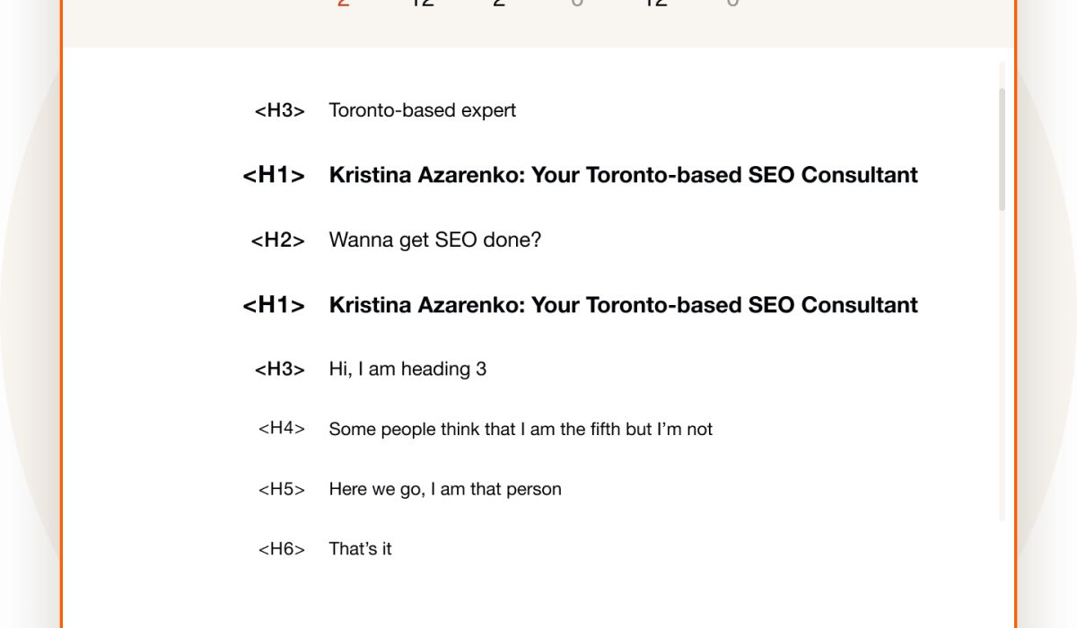The height and width of the screenshot is (628, 1077).
Task: Click the 'That's it' heading text
Action: click(x=360, y=548)
